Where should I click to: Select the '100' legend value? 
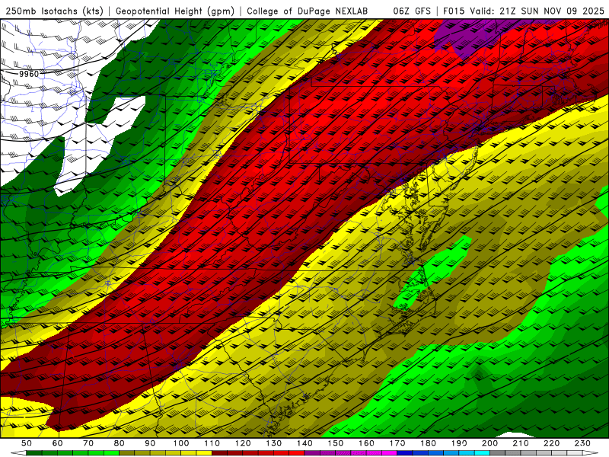click(x=181, y=443)
